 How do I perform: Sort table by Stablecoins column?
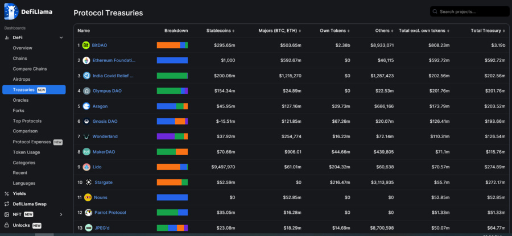220,31
